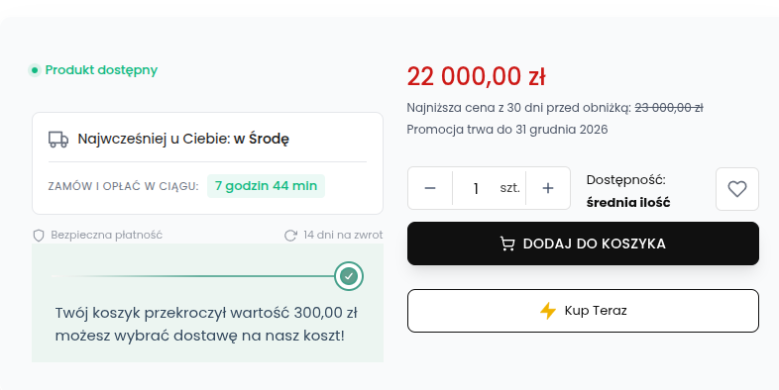Click the crossed-out 23 000,00 zł price
The image size is (779, 390).
[x=669, y=108]
